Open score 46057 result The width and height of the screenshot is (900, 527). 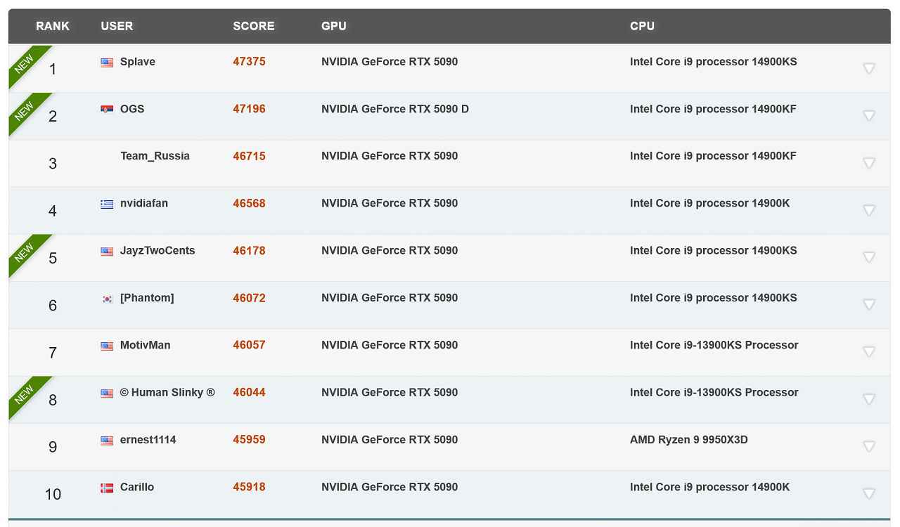(x=250, y=345)
